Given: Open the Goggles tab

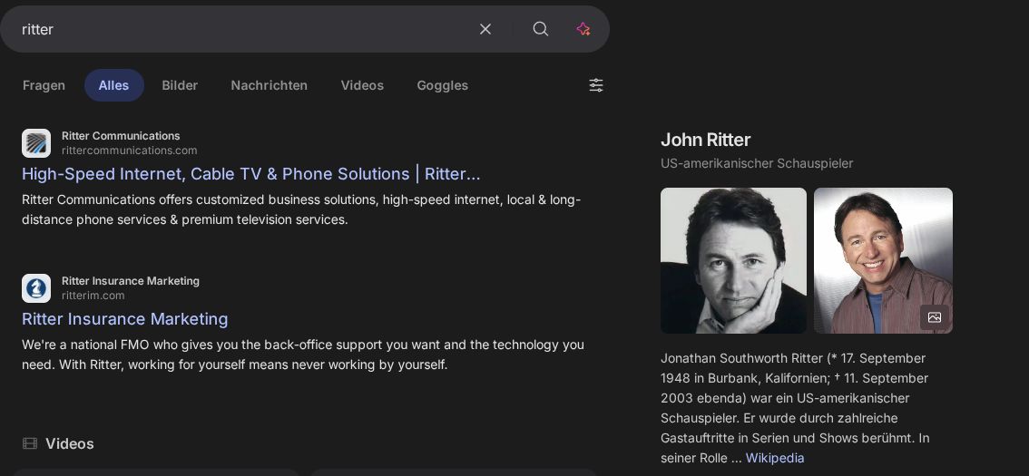Looking at the screenshot, I should [x=442, y=85].
